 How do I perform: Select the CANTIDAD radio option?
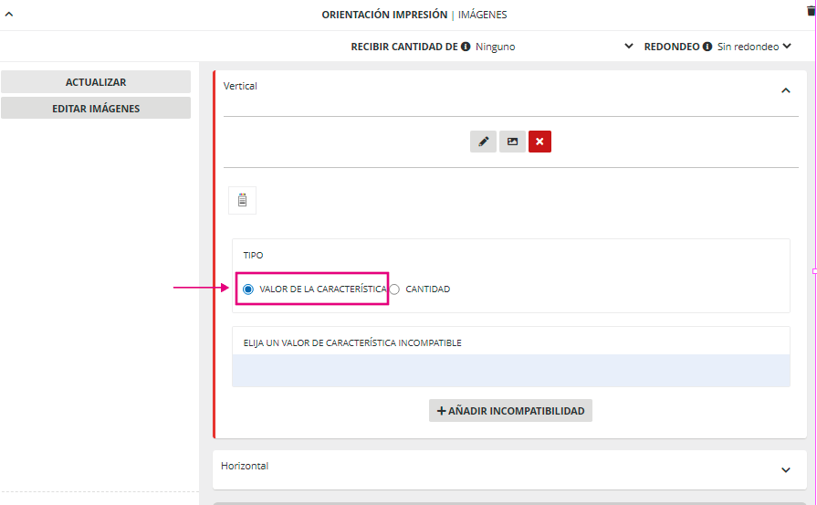394,289
